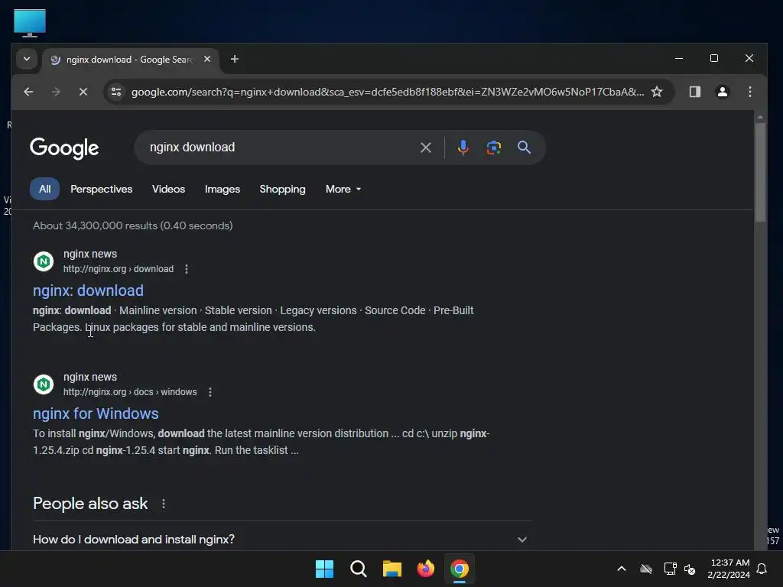
Task: Close the nginx download tab
Action: (207, 59)
